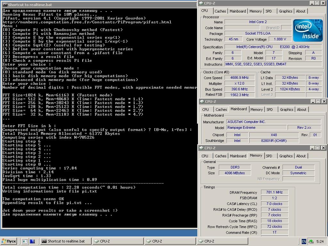This screenshot has height=246, width=328.
Task: Open About tab in bottom CPU-Z window
Action: (301, 156)
